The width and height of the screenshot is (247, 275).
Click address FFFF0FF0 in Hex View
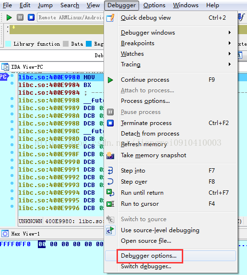(15, 244)
